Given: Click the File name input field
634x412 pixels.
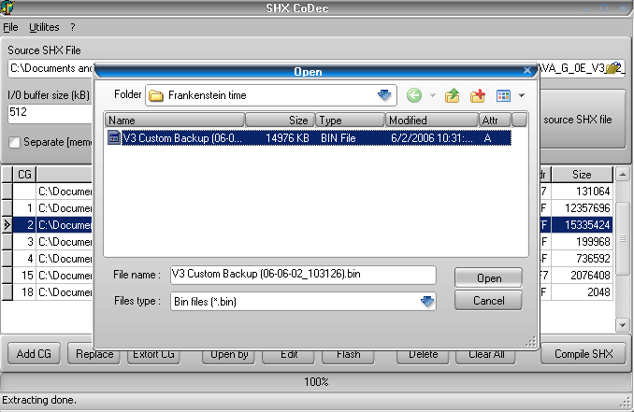Looking at the screenshot, I should click(303, 275).
